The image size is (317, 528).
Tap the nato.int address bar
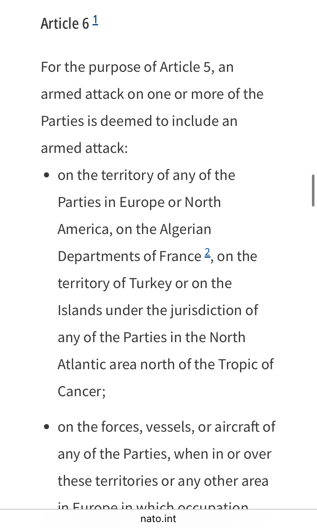[158, 518]
